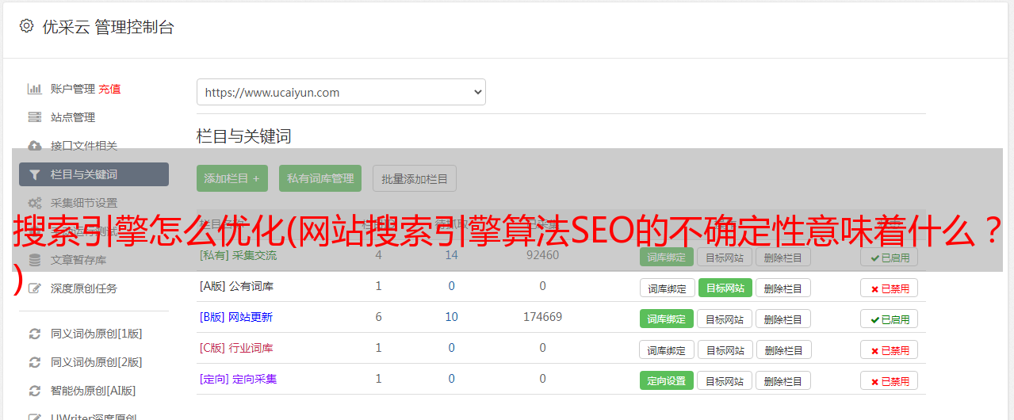This screenshot has width=1014, height=420.
Task: Click the 批量添加栏目 button
Action: pyautogui.click(x=415, y=178)
